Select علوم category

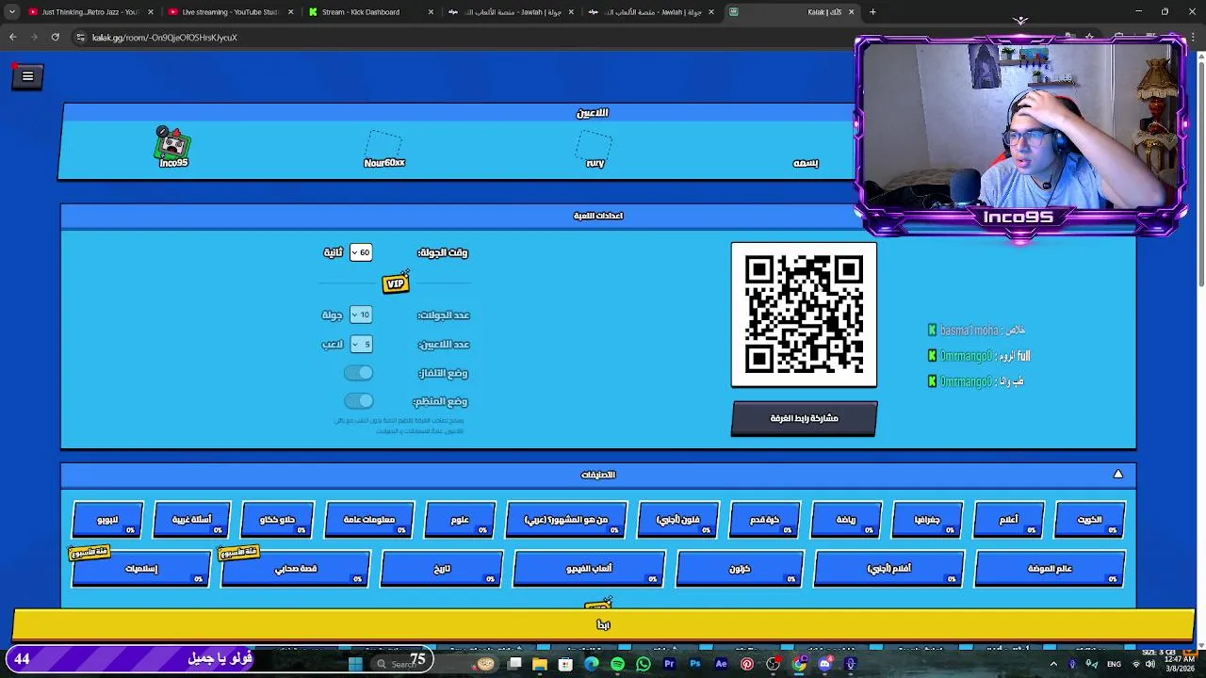coord(460,520)
